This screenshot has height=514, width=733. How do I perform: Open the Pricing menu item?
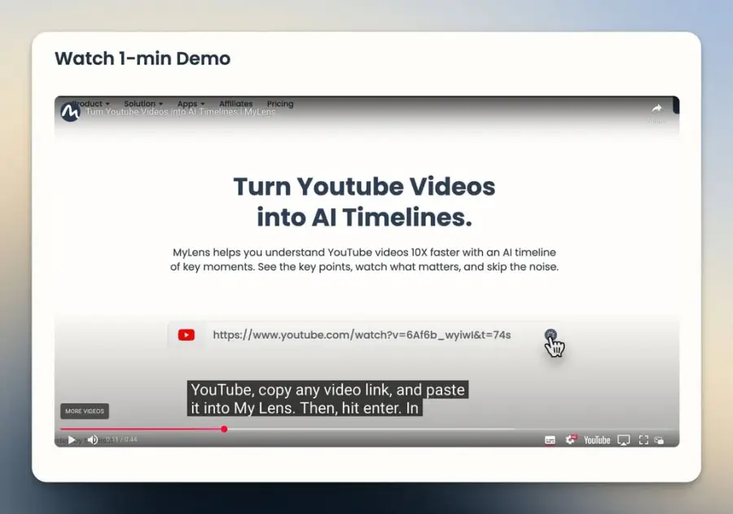tap(280, 103)
